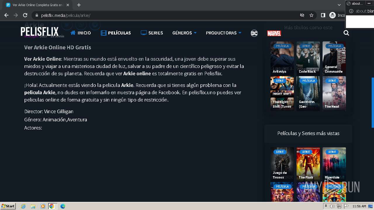Open the Geostorm movie thumbnail
Image resolution: width=374 pixels, height=210 pixels.
tap(308, 93)
